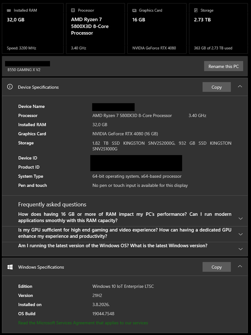
Task: Select the OS Build '19044.7548' value
Action: pos(103,314)
